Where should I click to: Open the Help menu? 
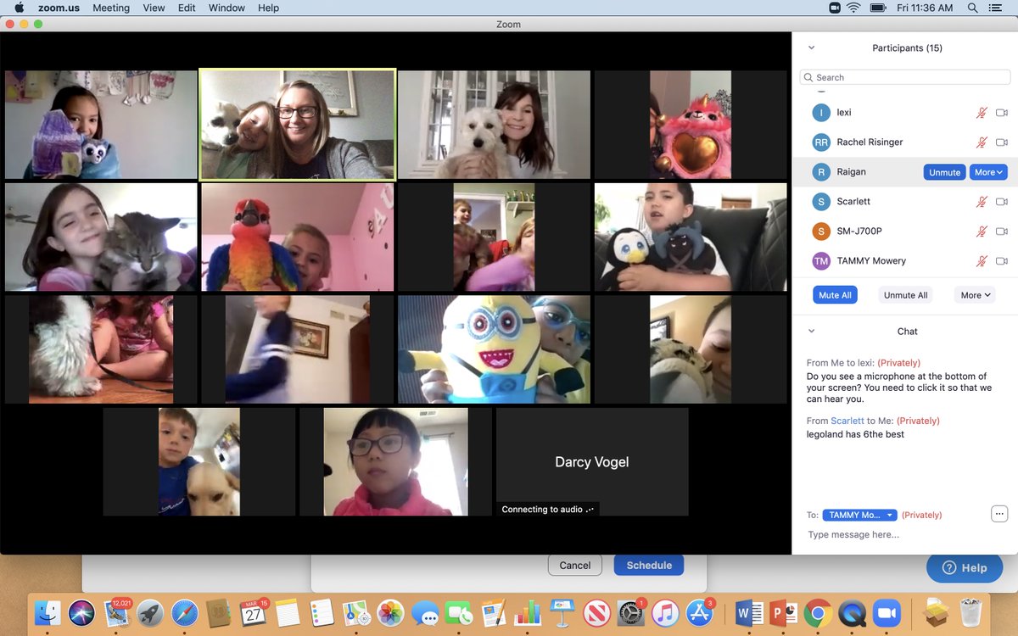click(268, 8)
